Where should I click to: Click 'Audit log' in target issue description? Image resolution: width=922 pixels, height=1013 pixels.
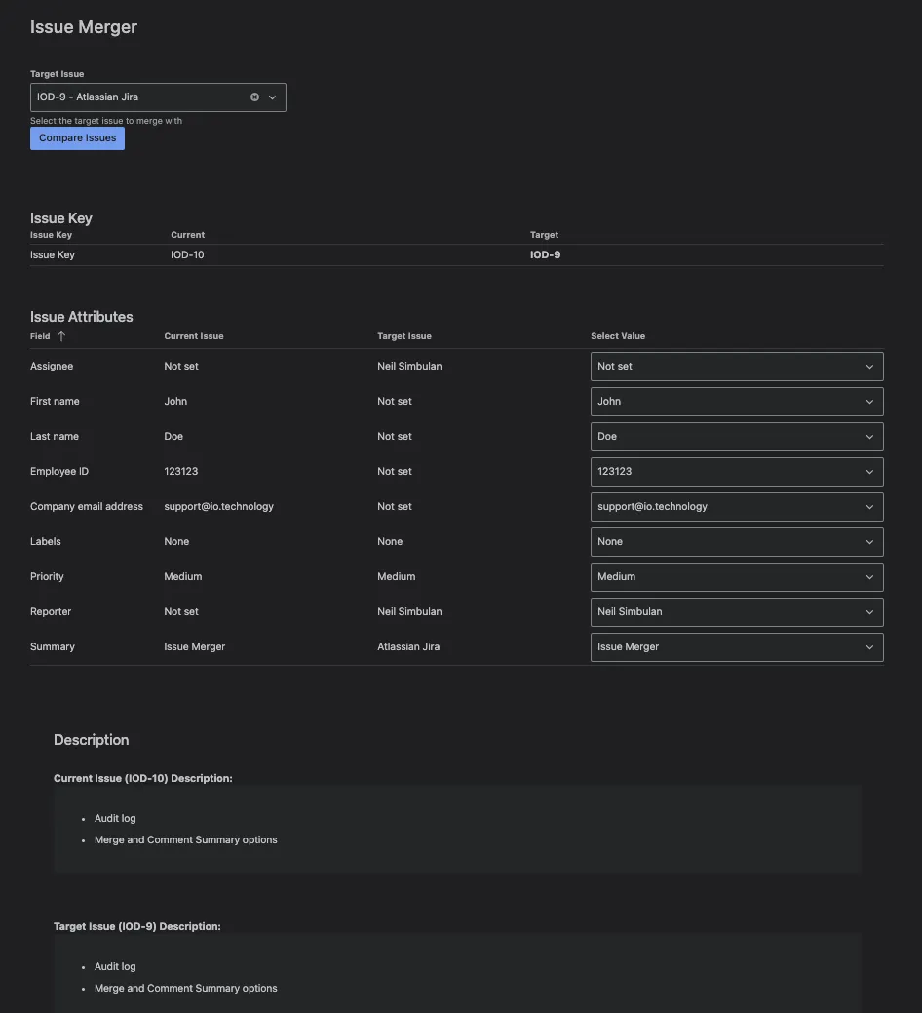pyautogui.click(x=115, y=966)
